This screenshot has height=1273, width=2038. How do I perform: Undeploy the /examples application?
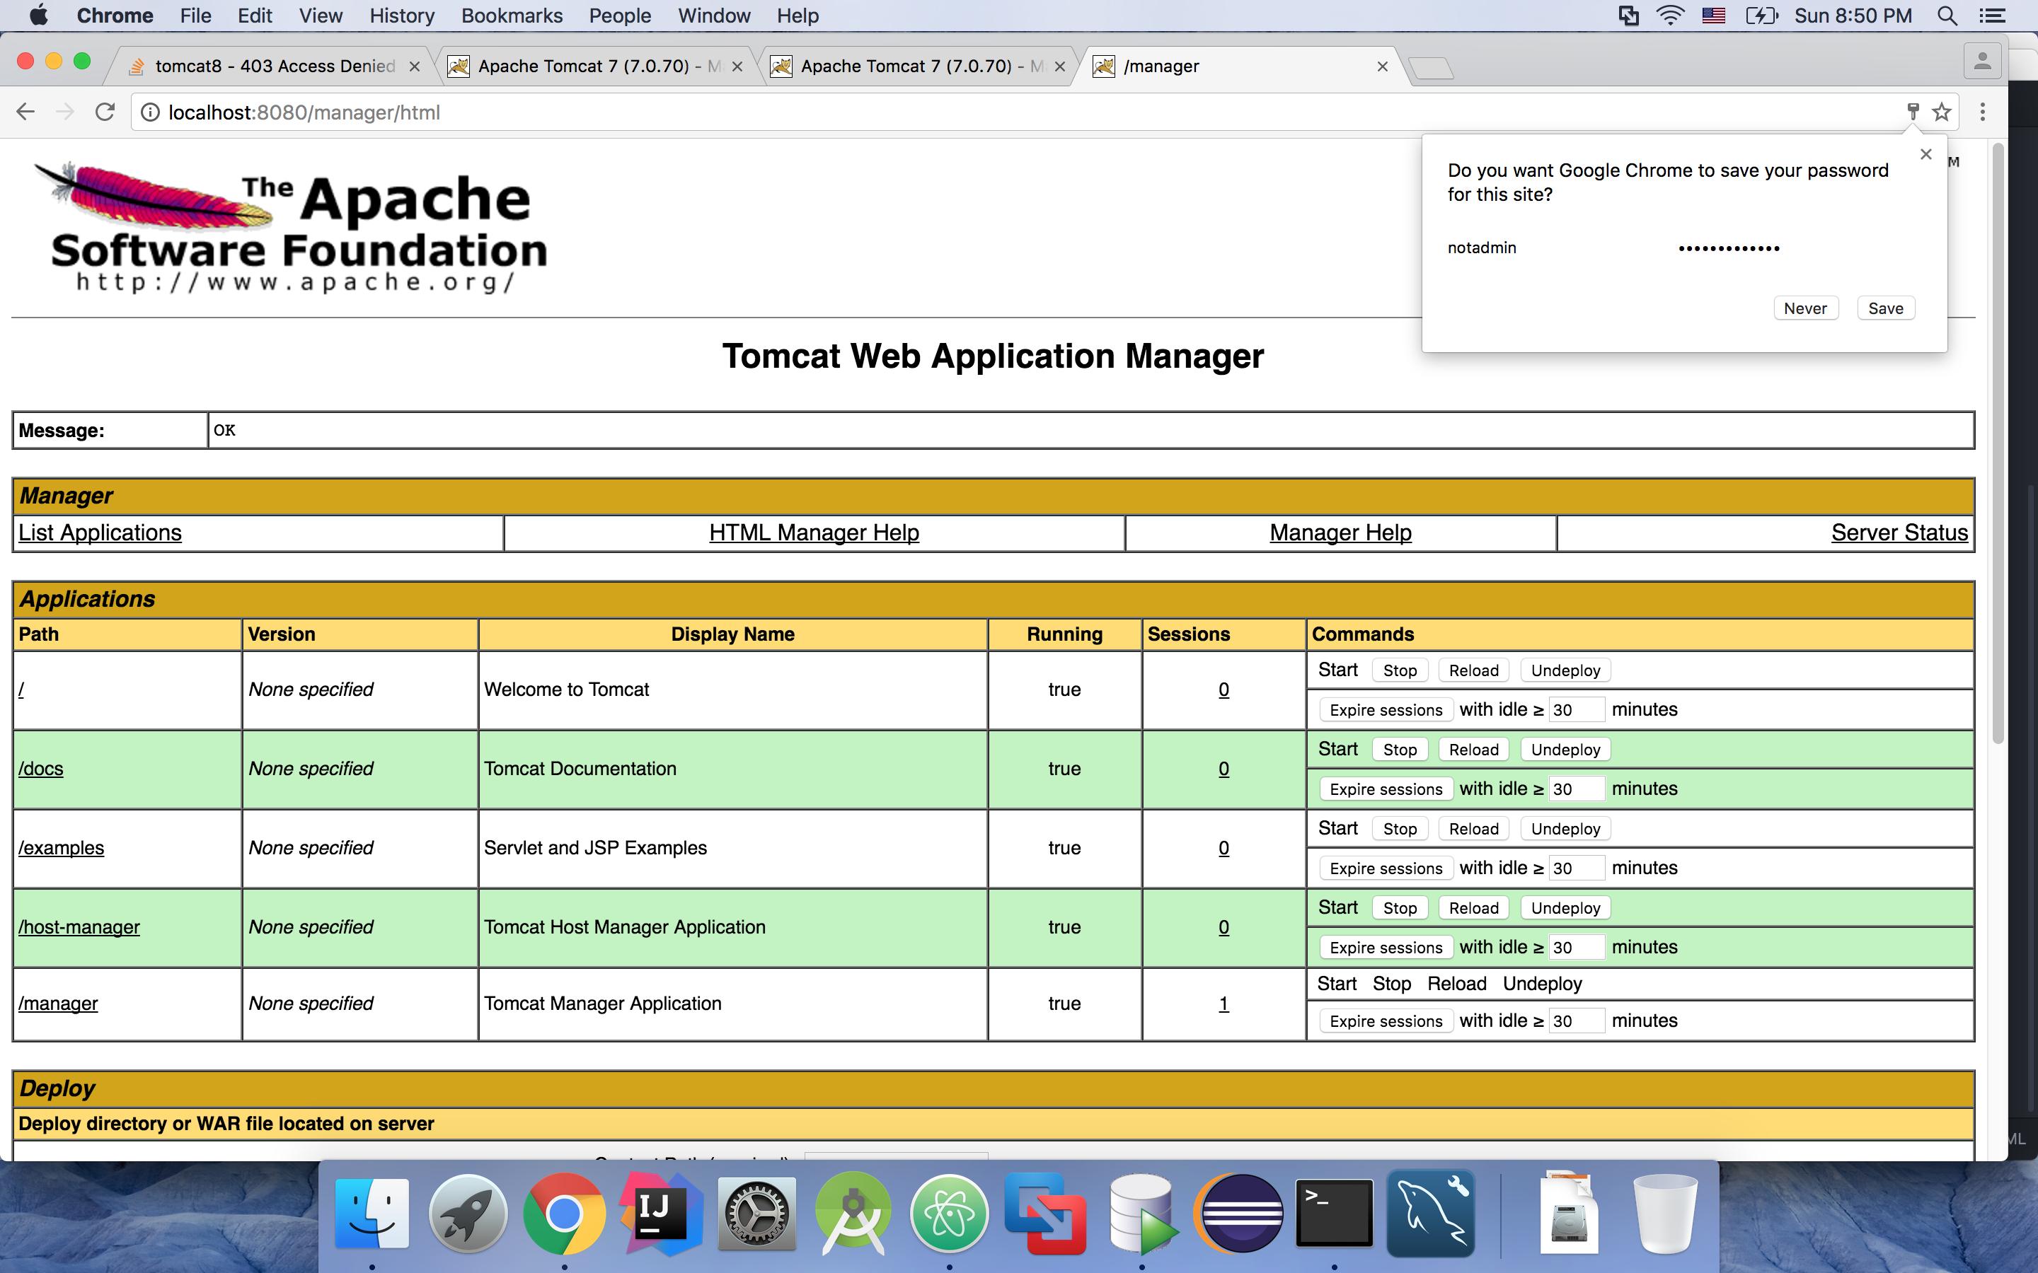1565,830
